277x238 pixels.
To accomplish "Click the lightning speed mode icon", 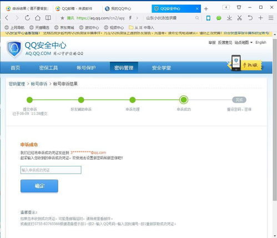I will tap(130, 18).
